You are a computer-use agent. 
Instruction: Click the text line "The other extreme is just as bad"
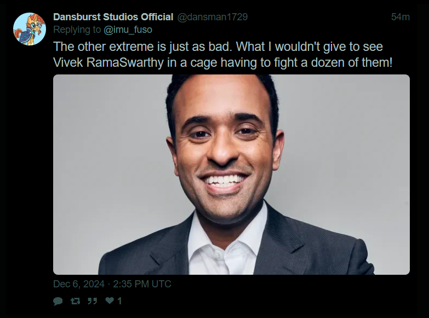(142, 47)
